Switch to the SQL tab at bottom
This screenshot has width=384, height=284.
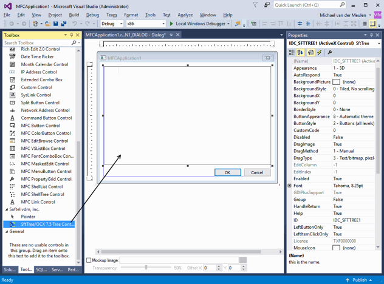click(41, 269)
